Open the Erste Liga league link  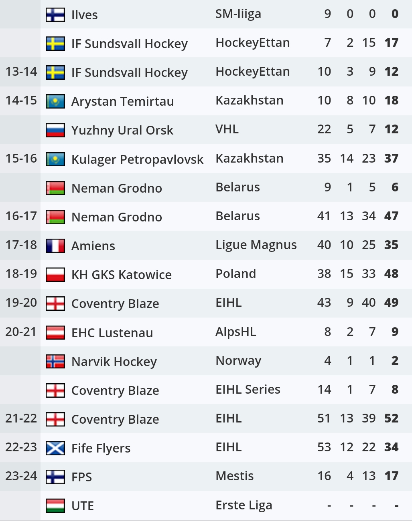tap(244, 505)
